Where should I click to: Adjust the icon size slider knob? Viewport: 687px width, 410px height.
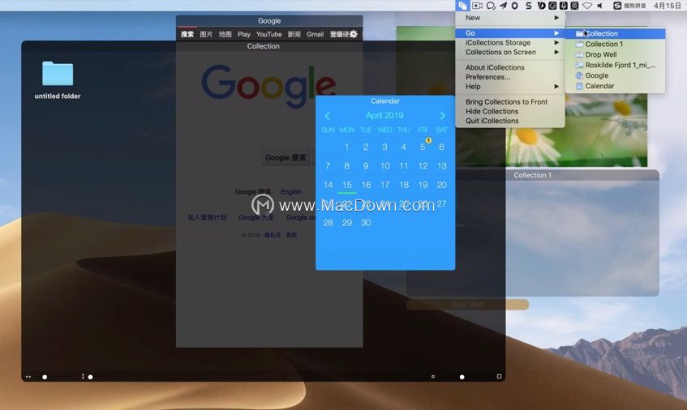point(462,377)
